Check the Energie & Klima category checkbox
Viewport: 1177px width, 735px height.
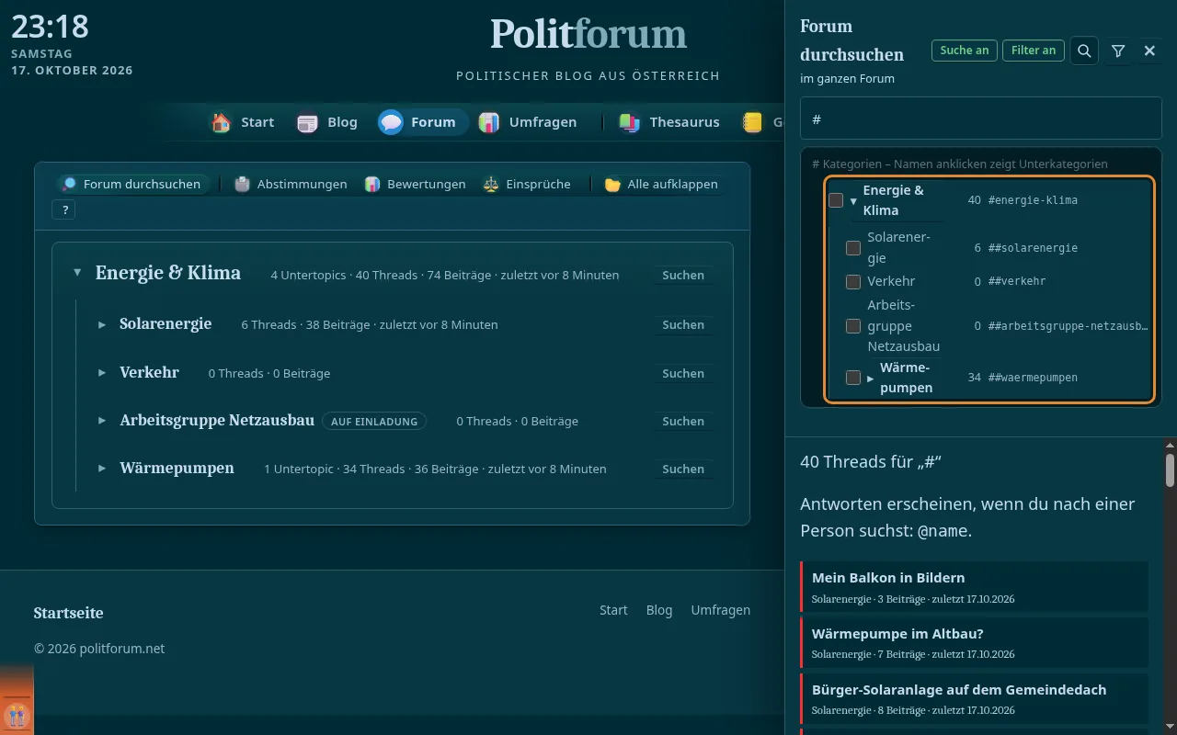pyautogui.click(x=836, y=200)
